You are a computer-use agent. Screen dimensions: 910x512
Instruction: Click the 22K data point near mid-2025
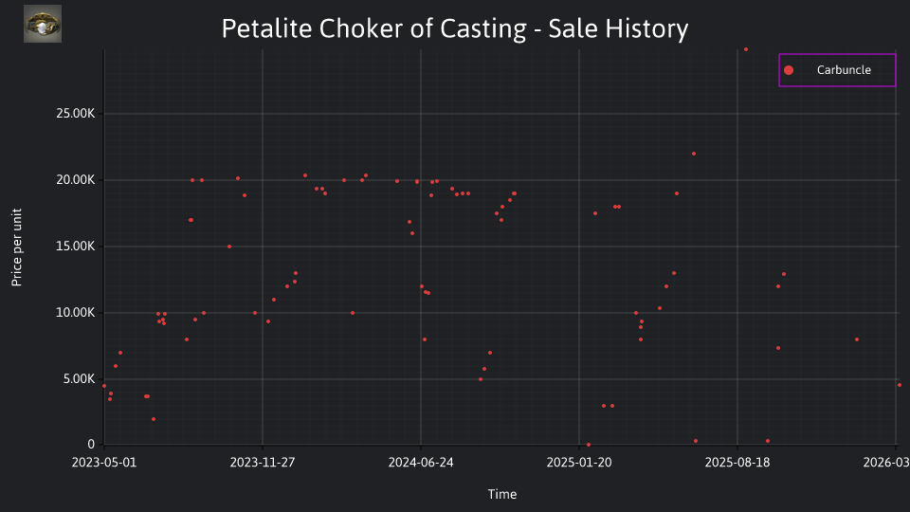coord(694,154)
